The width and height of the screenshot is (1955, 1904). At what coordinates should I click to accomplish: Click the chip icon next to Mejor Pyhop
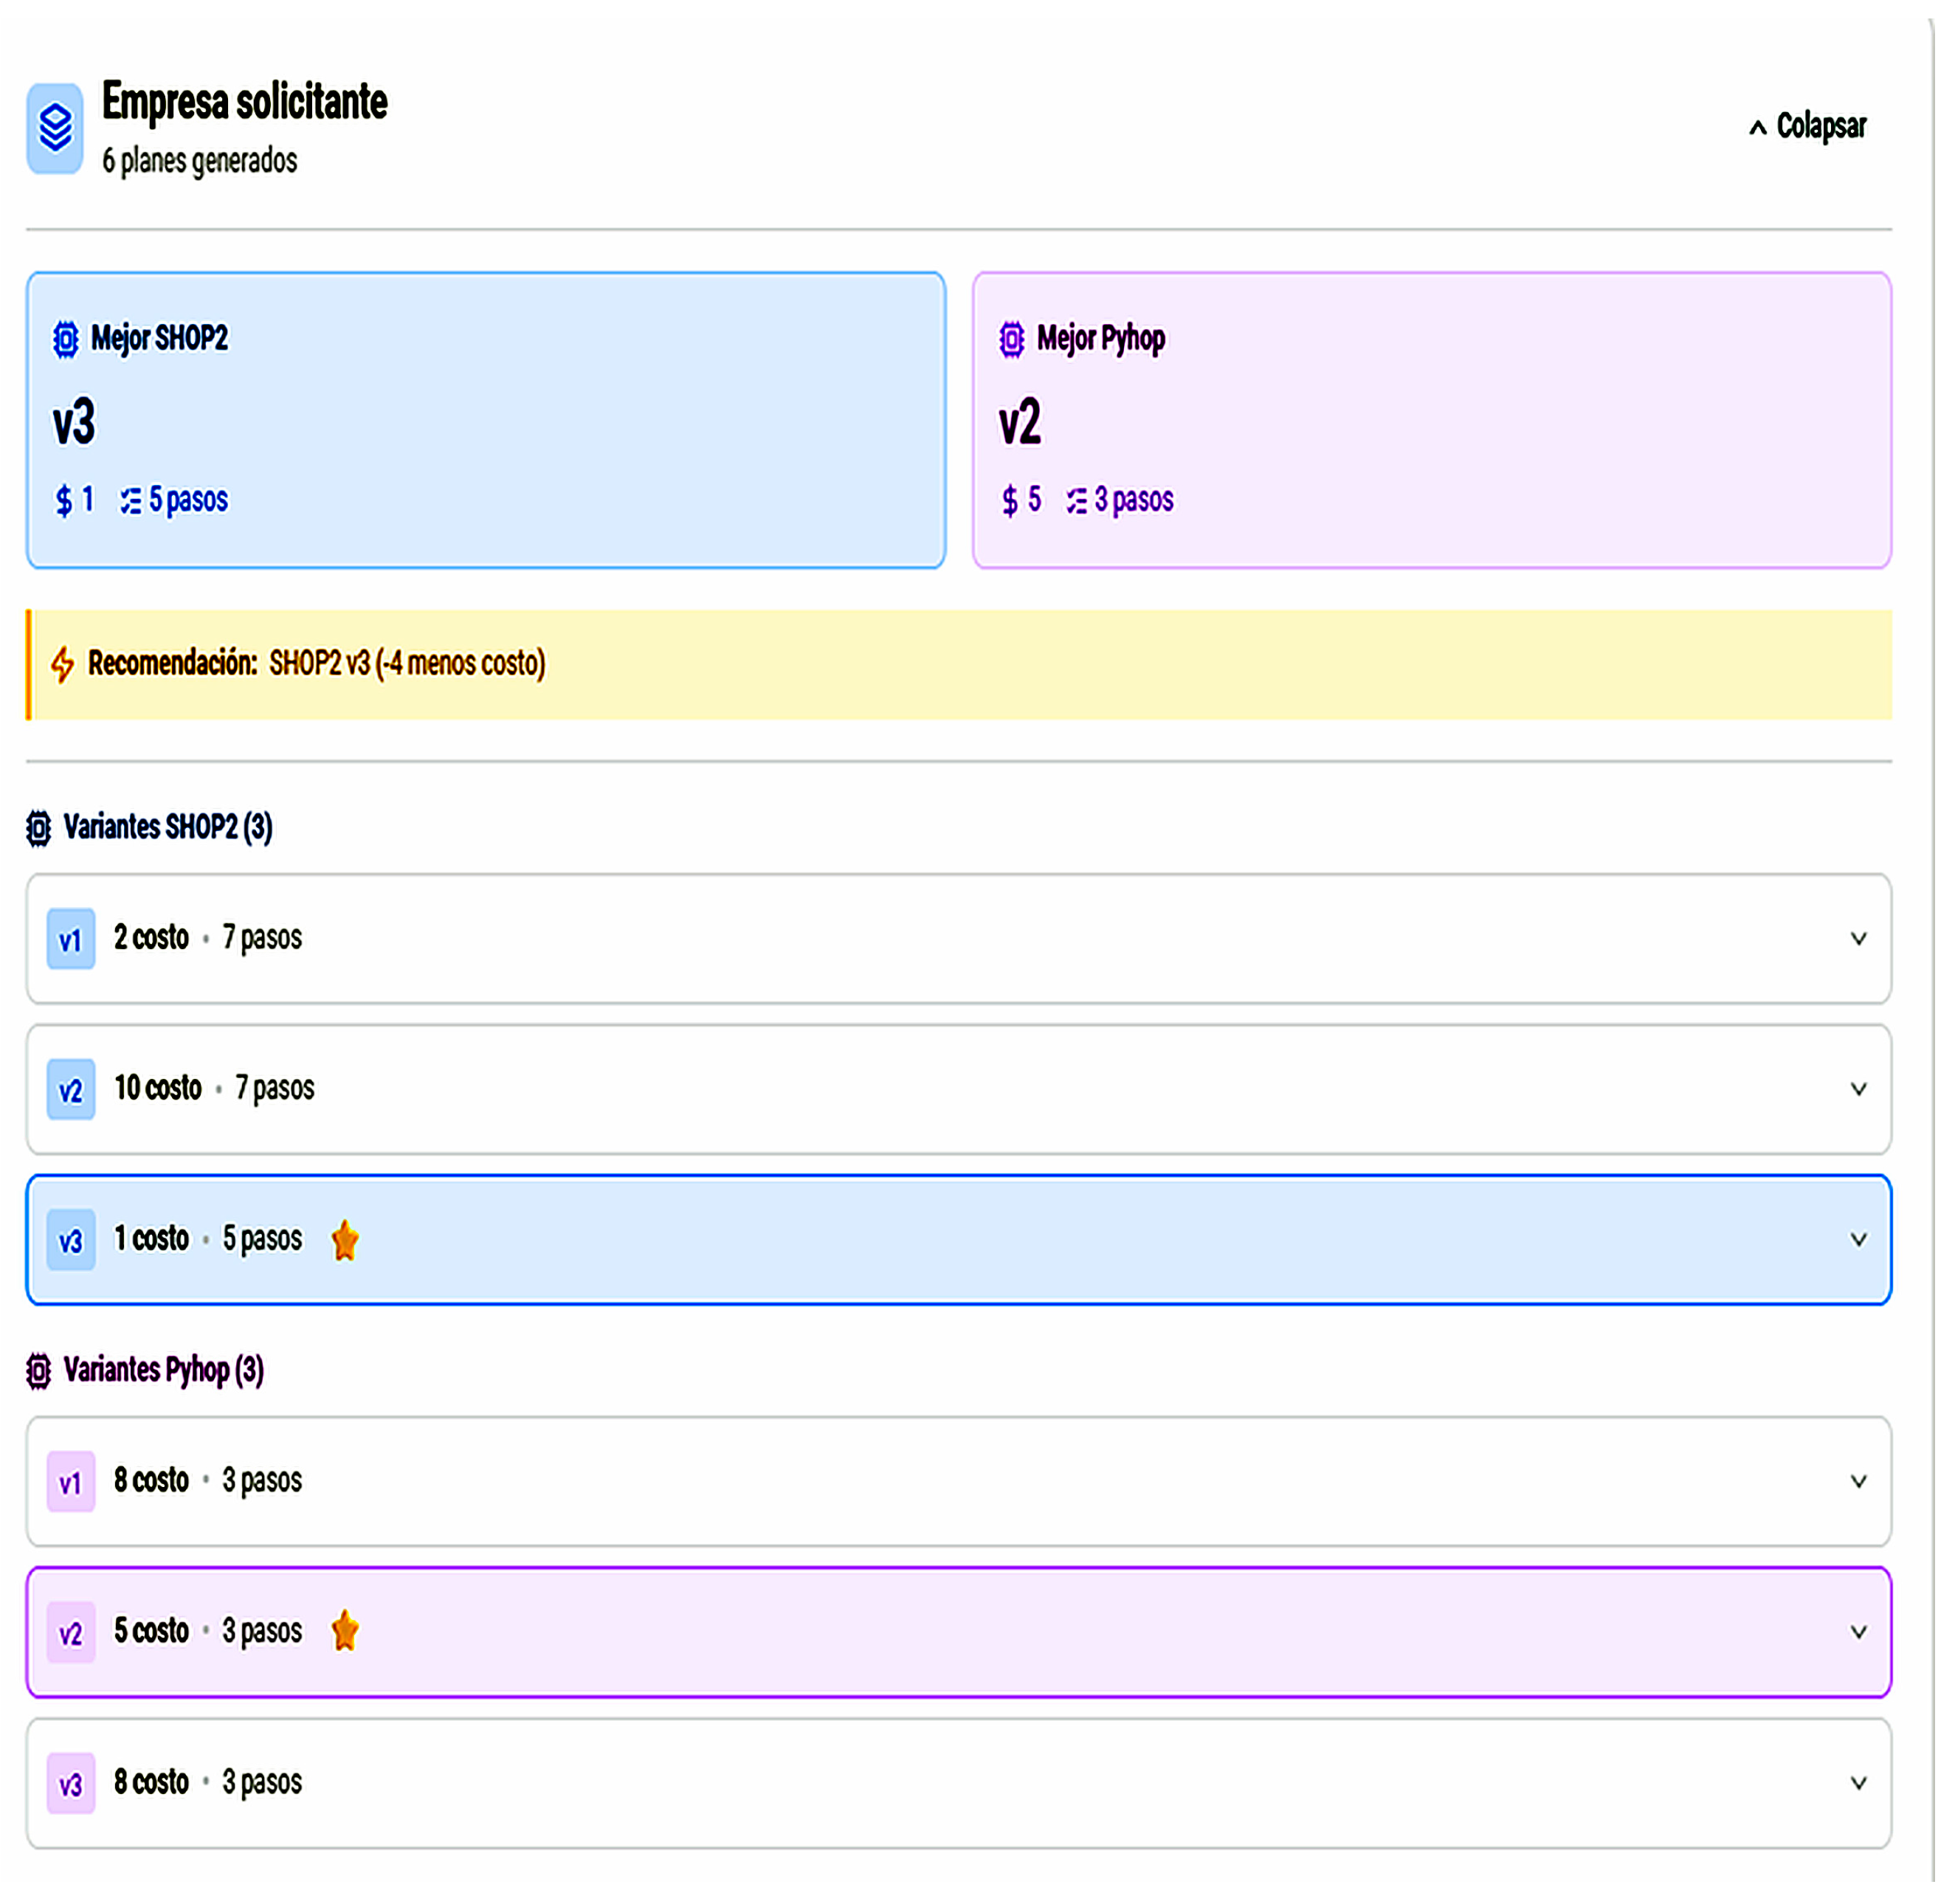(x=1011, y=339)
